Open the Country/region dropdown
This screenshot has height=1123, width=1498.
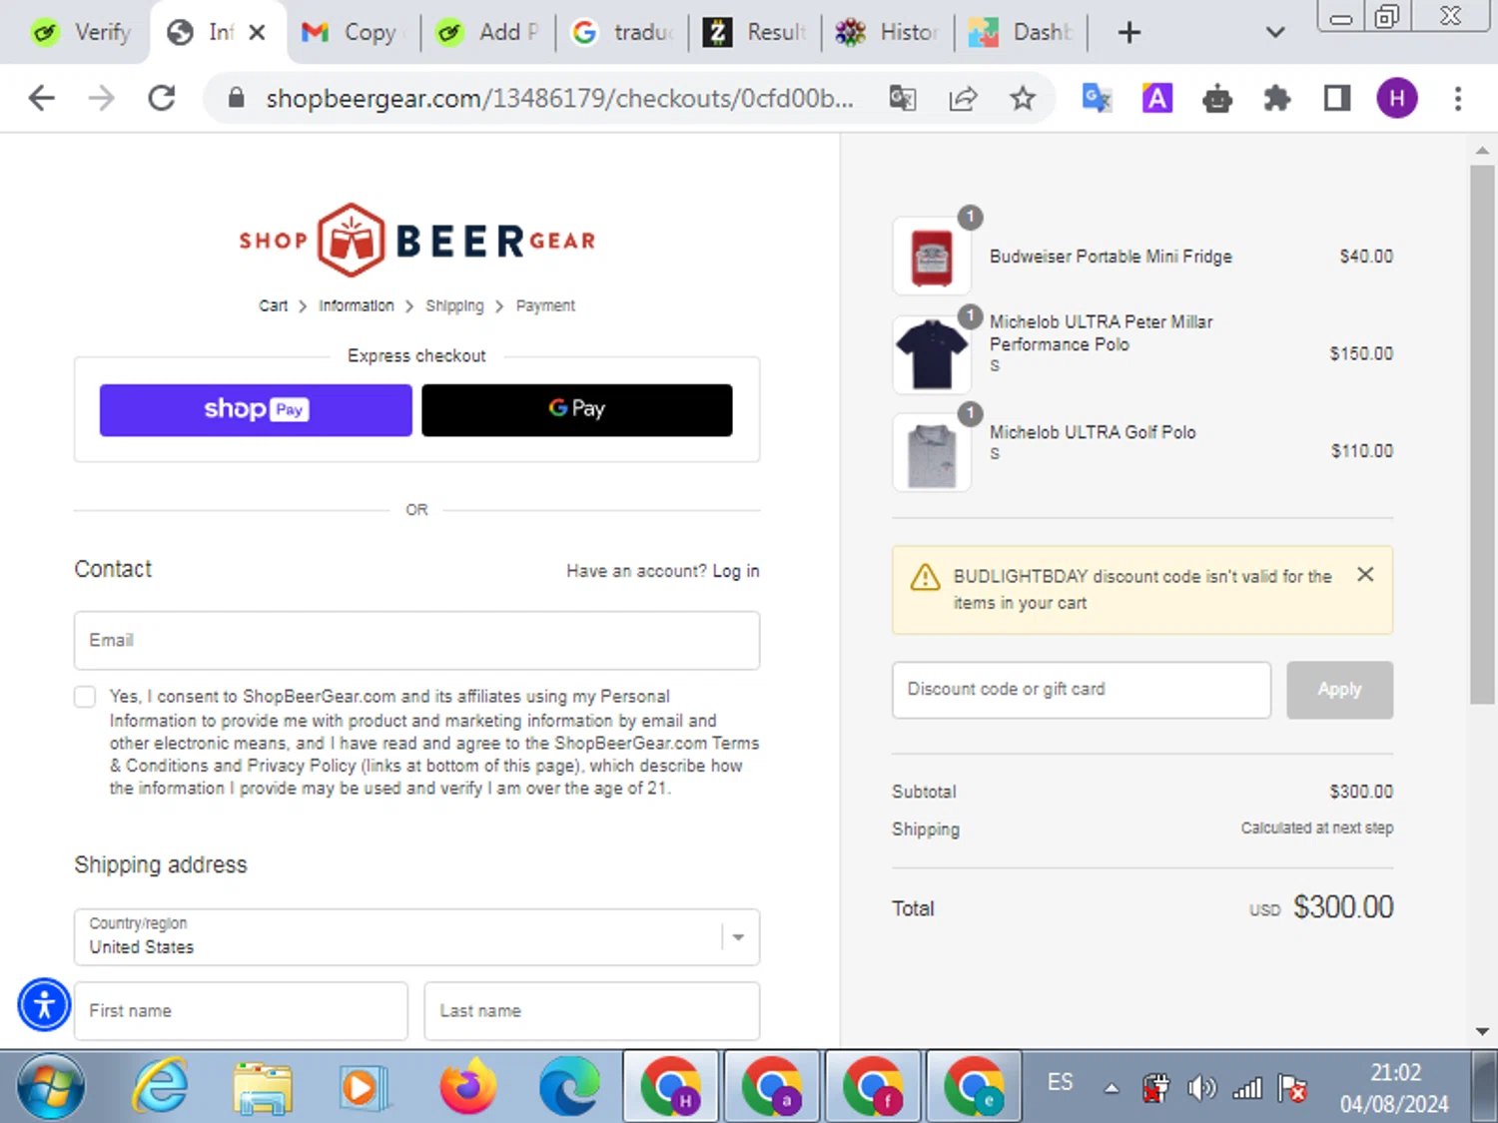pyautogui.click(x=416, y=936)
